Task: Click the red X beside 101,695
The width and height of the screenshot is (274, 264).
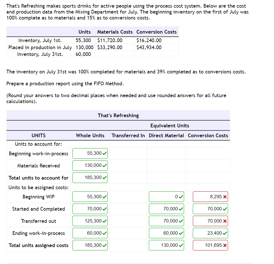Action: 225,245
